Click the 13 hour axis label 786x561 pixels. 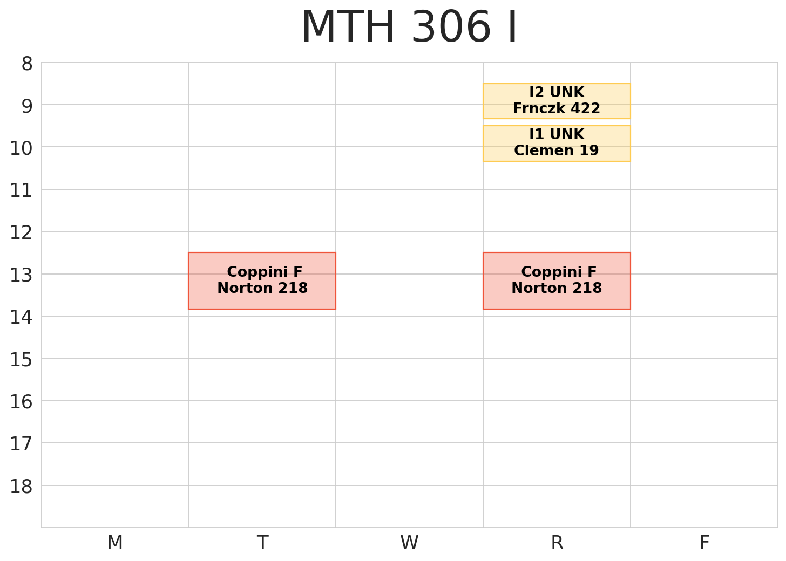click(22, 275)
